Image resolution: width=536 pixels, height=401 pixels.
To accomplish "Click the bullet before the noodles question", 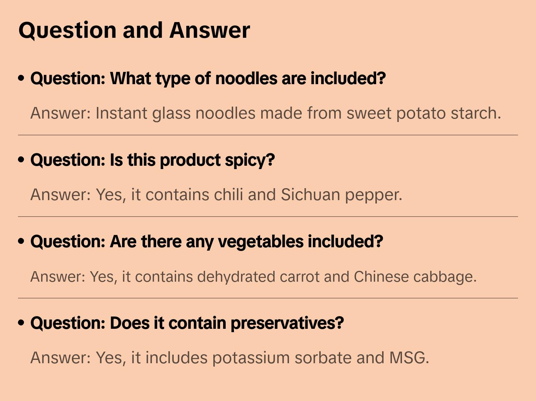I will point(21,79).
